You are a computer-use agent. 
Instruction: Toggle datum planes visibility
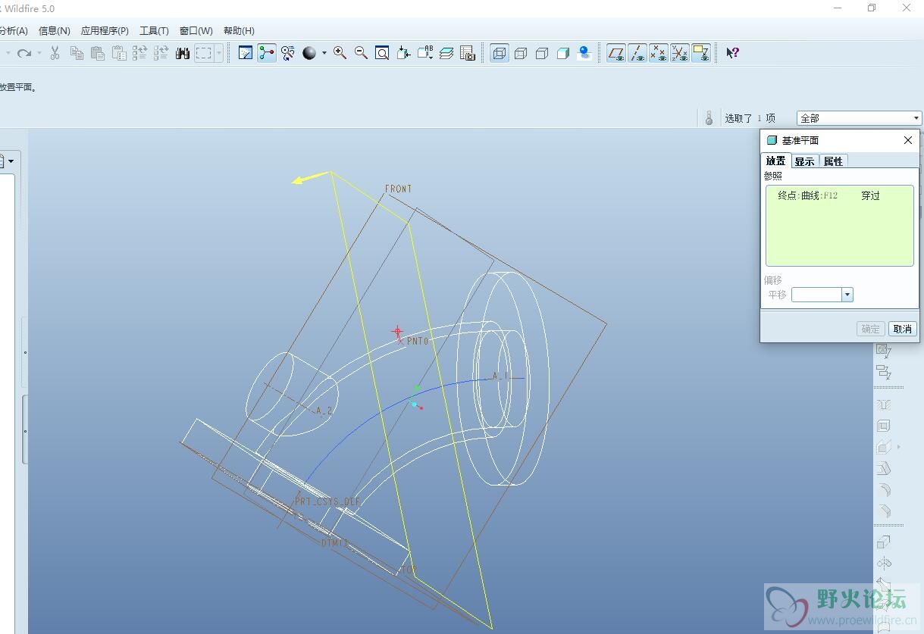(616, 53)
